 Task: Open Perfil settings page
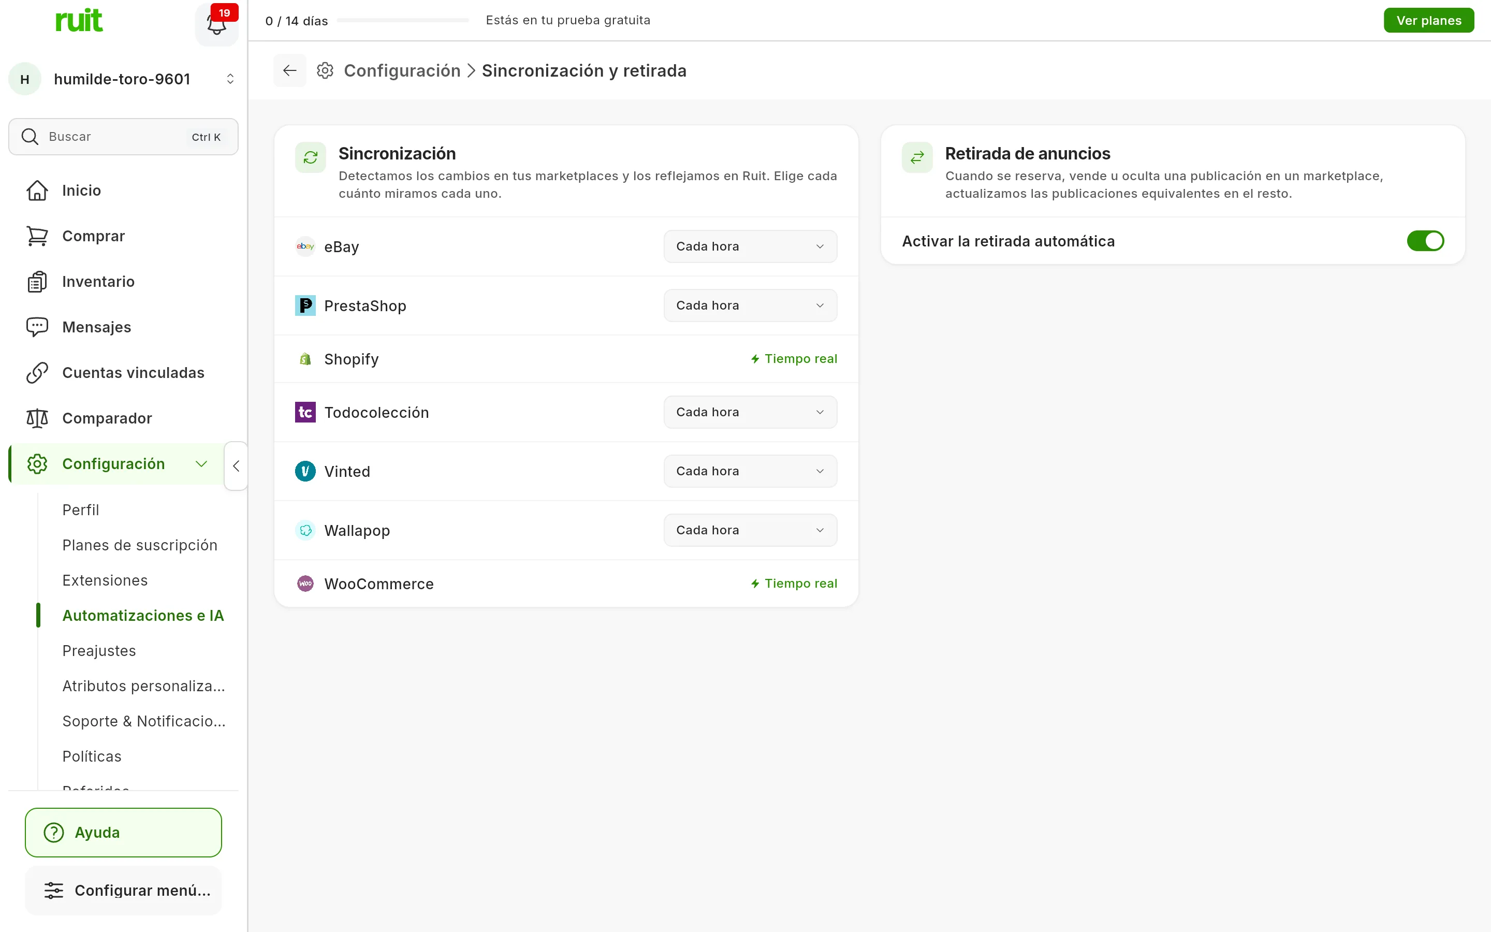click(x=81, y=511)
